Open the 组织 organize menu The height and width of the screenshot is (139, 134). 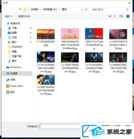coord(9,16)
